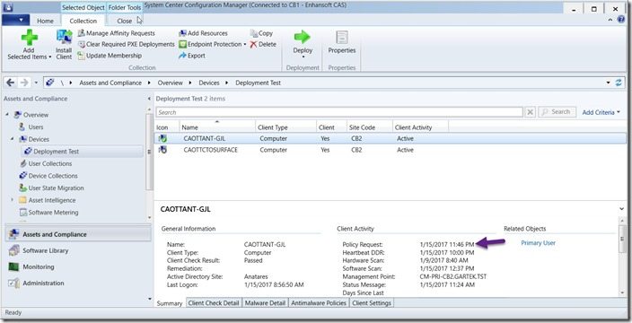Sort by the Name column header
Viewport: 632px width, 323px height.
point(217,127)
